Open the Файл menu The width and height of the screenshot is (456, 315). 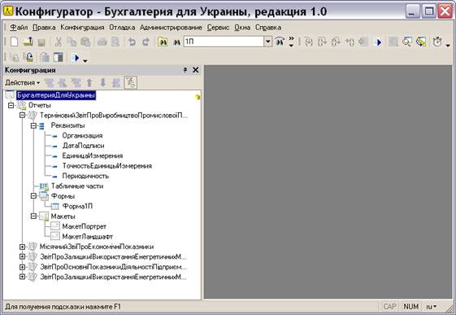(x=19, y=28)
